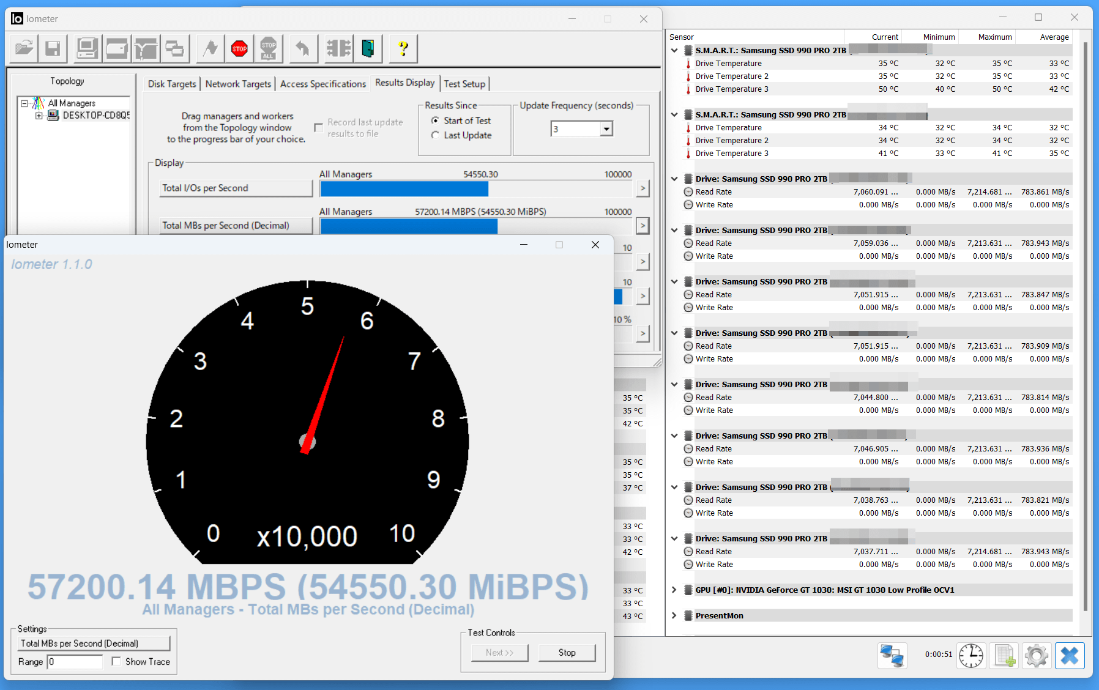The image size is (1099, 690).
Task: Click the 57200.14 MBPS large readout
Action: 308,587
